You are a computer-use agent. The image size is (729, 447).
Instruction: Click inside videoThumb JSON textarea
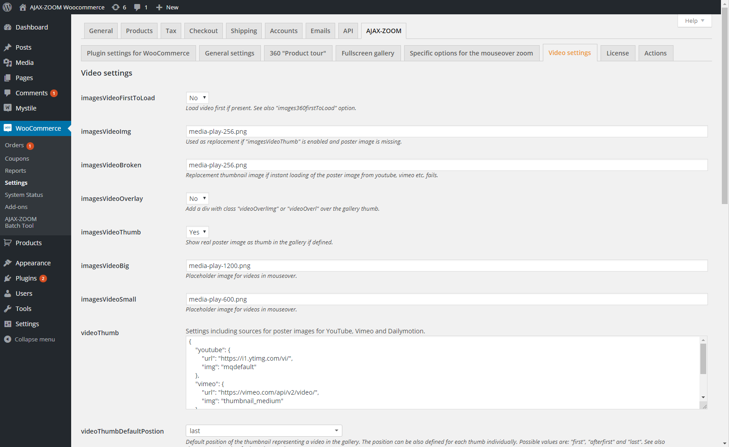click(x=443, y=372)
